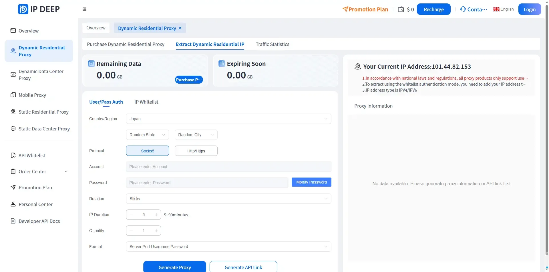The height and width of the screenshot is (272, 549).
Task: Open the Purchase Dynamic Residential Proxy tab
Action: click(x=126, y=44)
